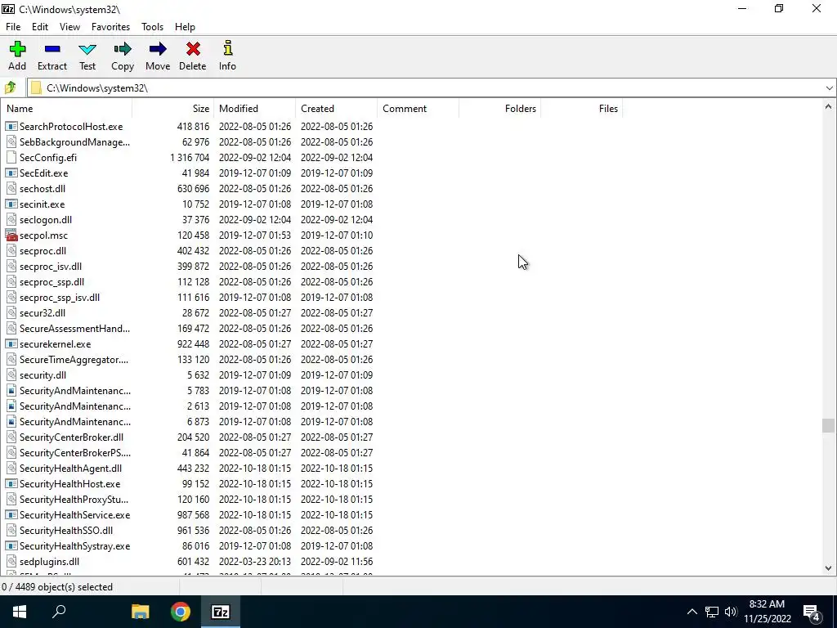Launch Chrome from taskbar
The height and width of the screenshot is (628, 837).
click(x=181, y=612)
